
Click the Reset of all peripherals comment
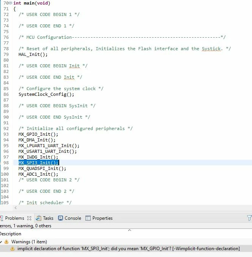125,49
